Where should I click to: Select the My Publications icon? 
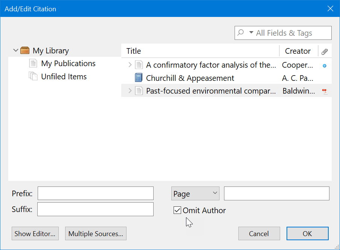33,63
